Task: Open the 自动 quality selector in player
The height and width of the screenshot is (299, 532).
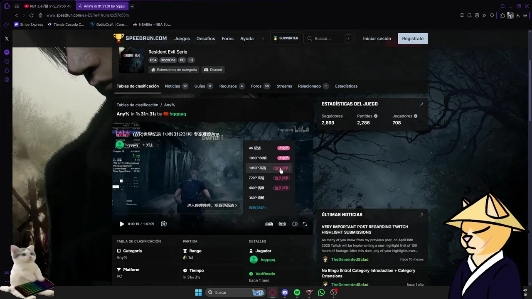Action: tap(269, 224)
